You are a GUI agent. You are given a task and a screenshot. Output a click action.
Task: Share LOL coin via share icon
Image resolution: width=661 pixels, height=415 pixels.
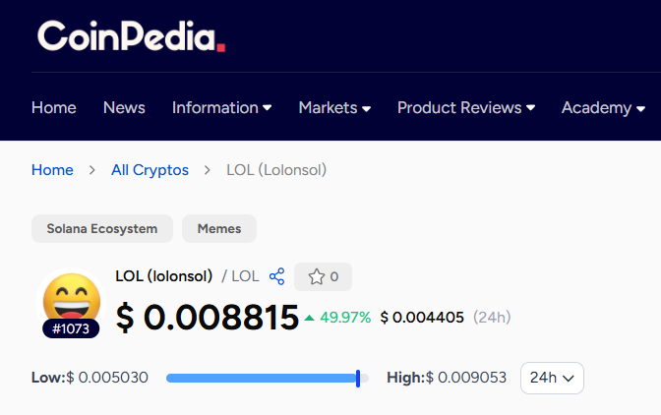(x=277, y=276)
